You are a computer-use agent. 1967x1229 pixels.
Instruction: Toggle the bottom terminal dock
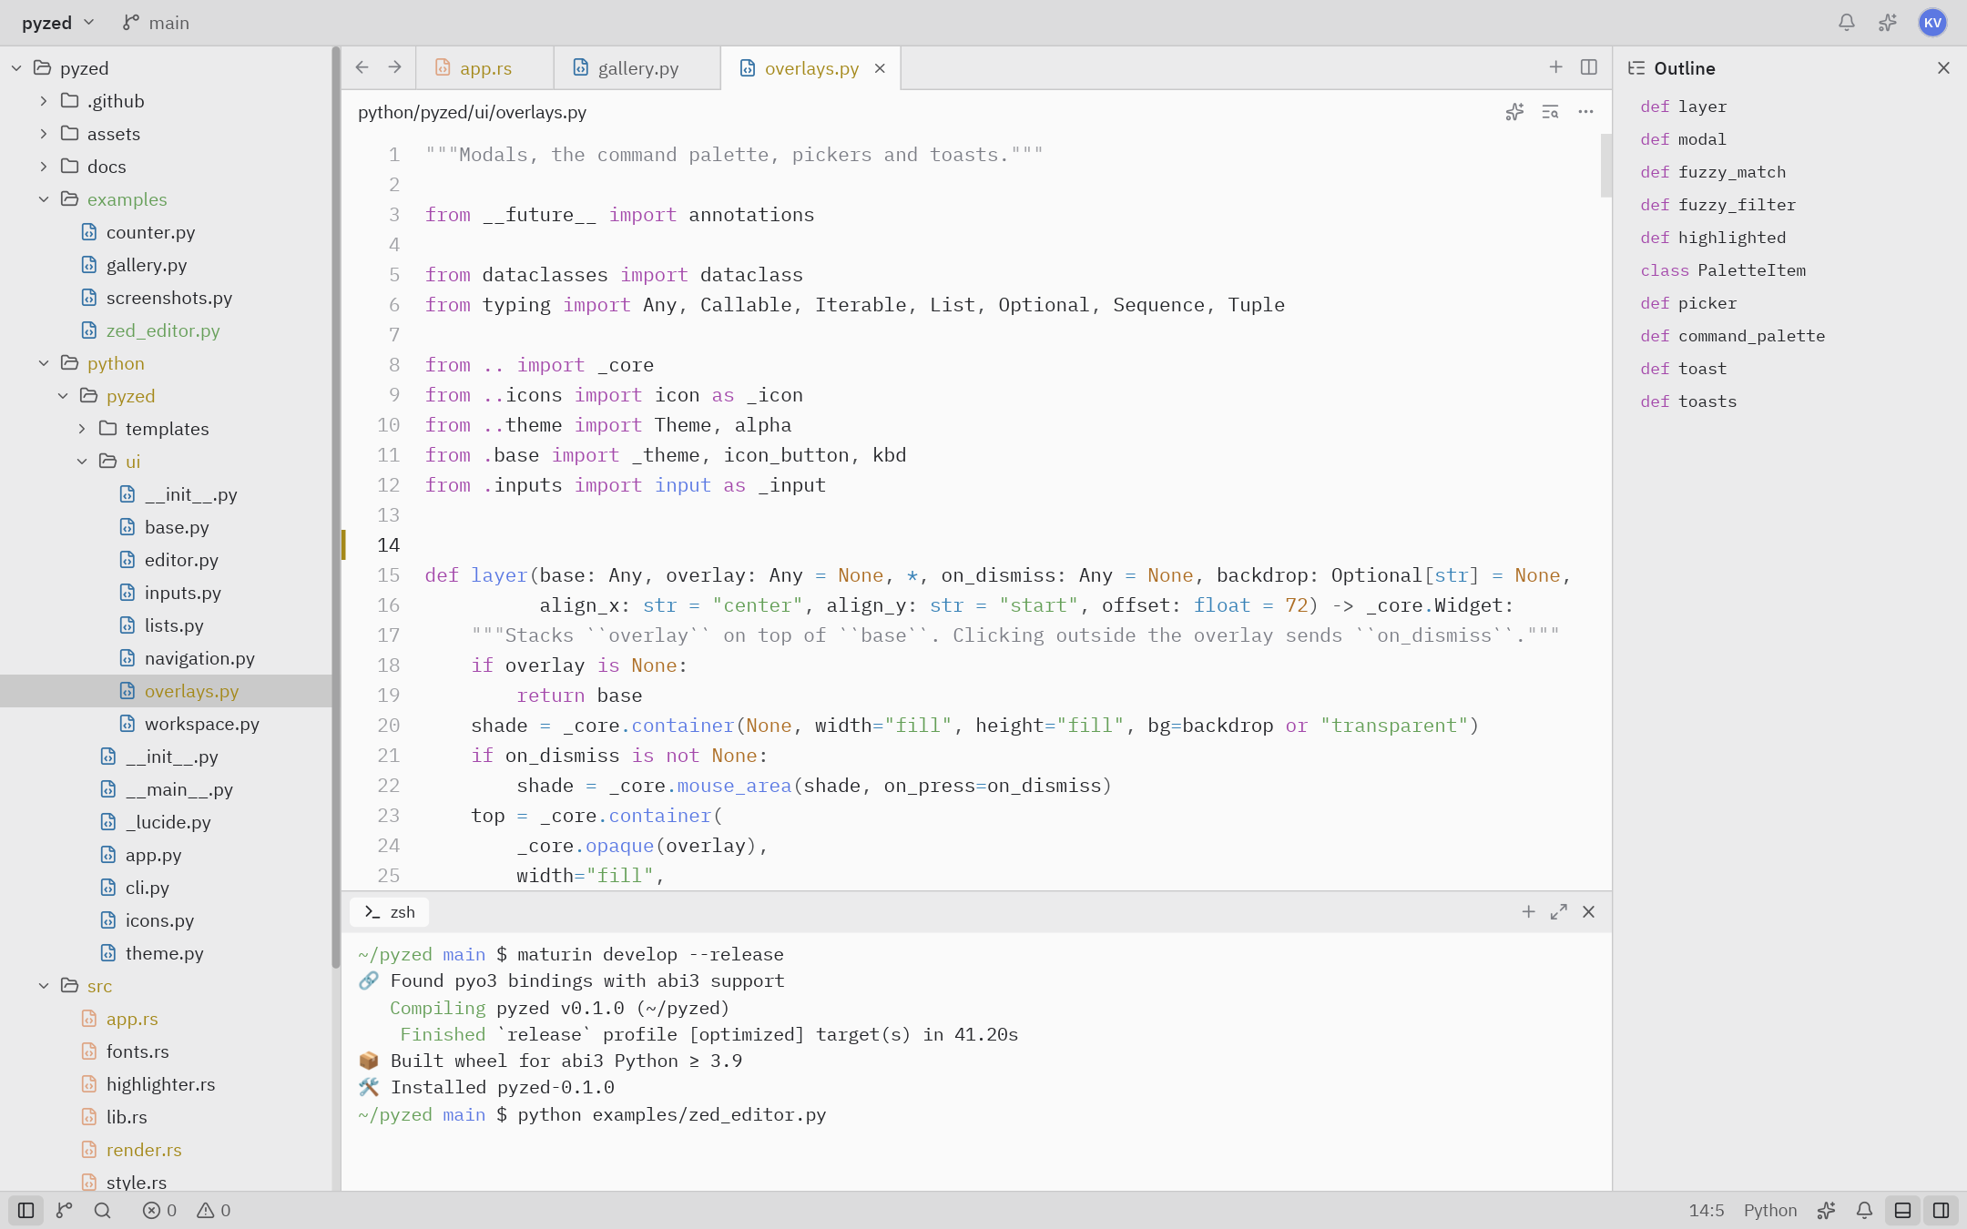1902,1210
